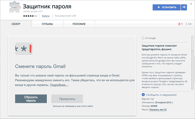Click the blue Установить install button
The image size is (195, 119).
pos(166,7)
